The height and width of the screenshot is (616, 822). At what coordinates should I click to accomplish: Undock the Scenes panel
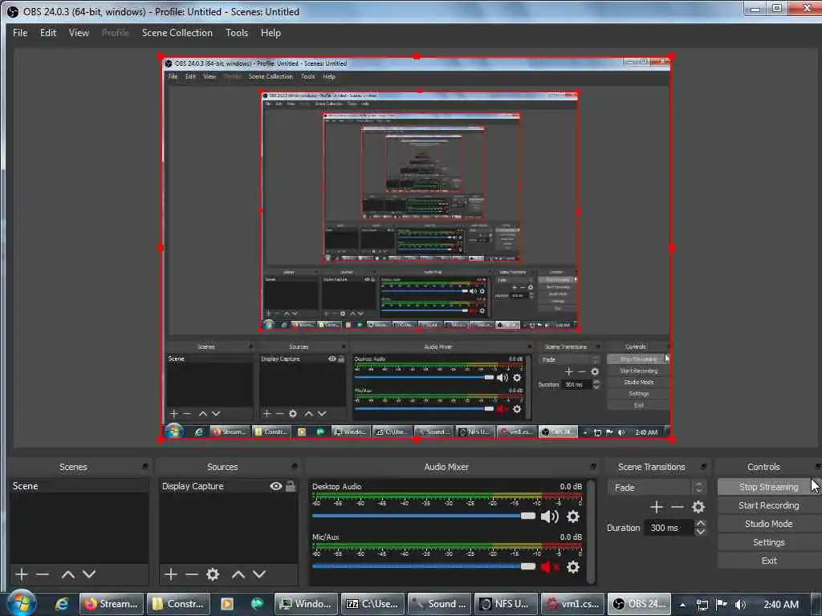coord(145,466)
